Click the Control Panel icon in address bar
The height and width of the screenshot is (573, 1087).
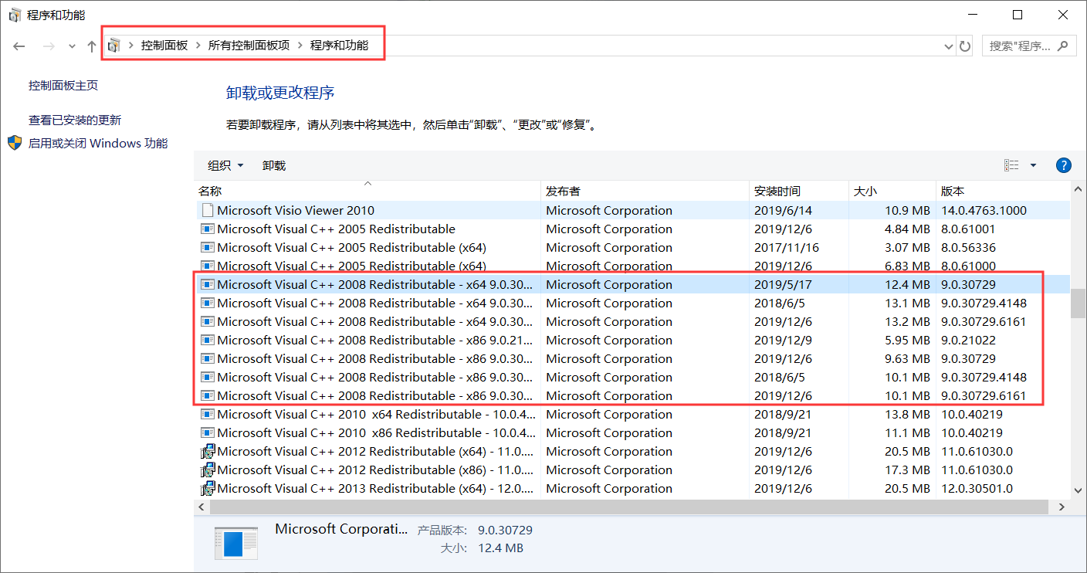[114, 46]
